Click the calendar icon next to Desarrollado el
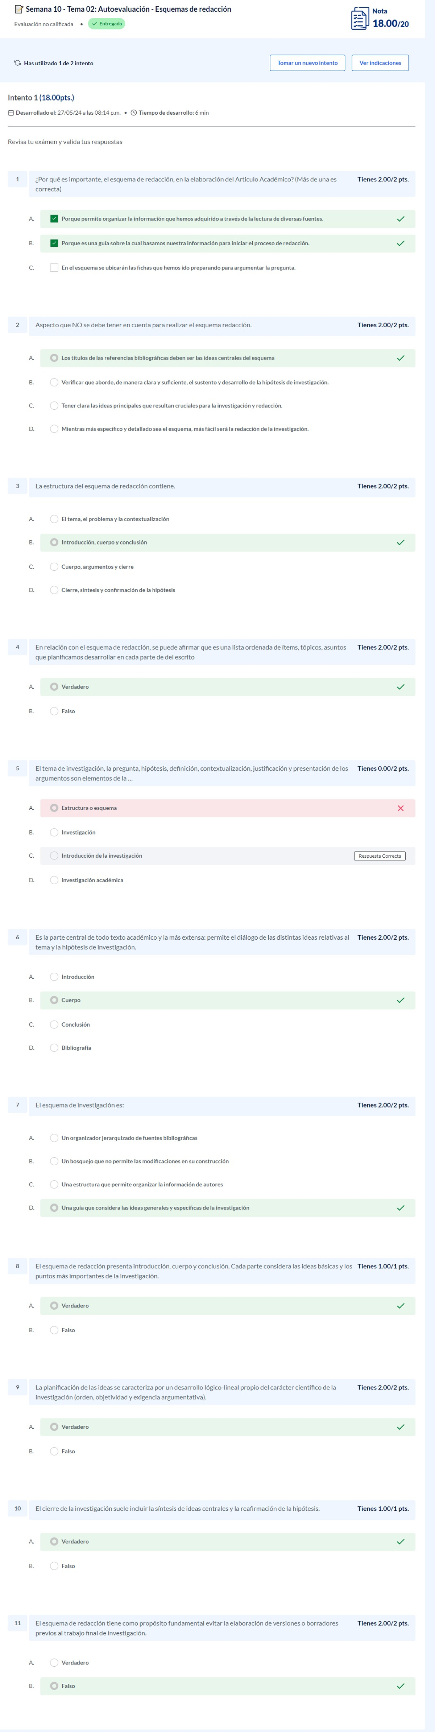Screen dimensions: 435x1732 tap(11, 113)
